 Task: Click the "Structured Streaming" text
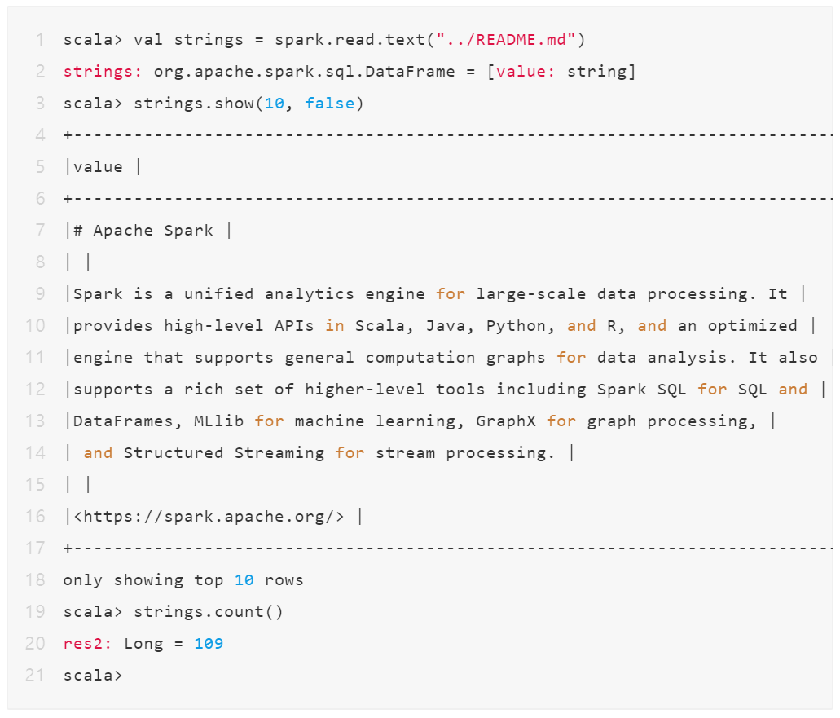click(223, 453)
